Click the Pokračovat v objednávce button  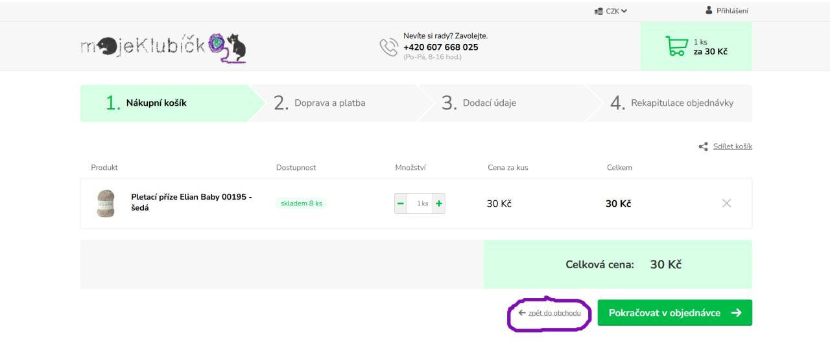pos(674,313)
